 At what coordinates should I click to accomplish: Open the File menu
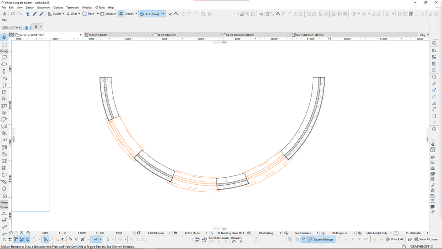tap(4, 8)
